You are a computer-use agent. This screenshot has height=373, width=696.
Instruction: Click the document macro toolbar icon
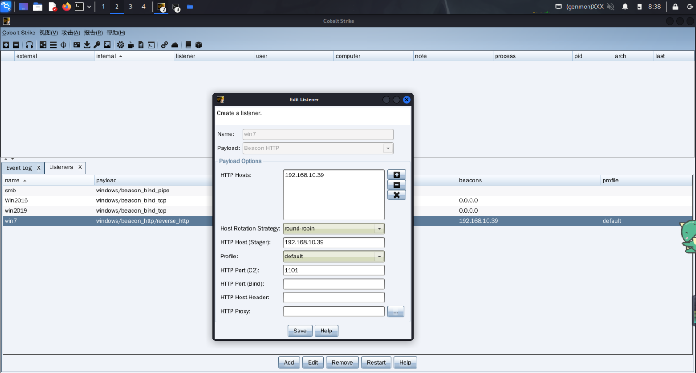(141, 45)
